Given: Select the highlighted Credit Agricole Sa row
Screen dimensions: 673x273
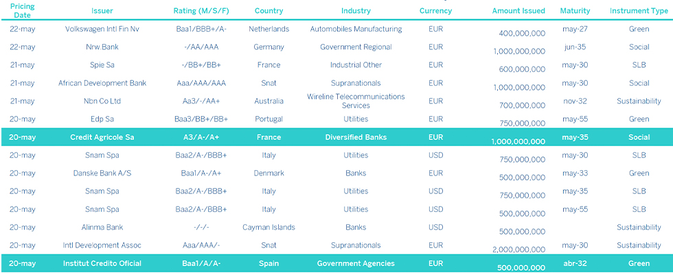Looking at the screenshot, I should (x=336, y=137).
